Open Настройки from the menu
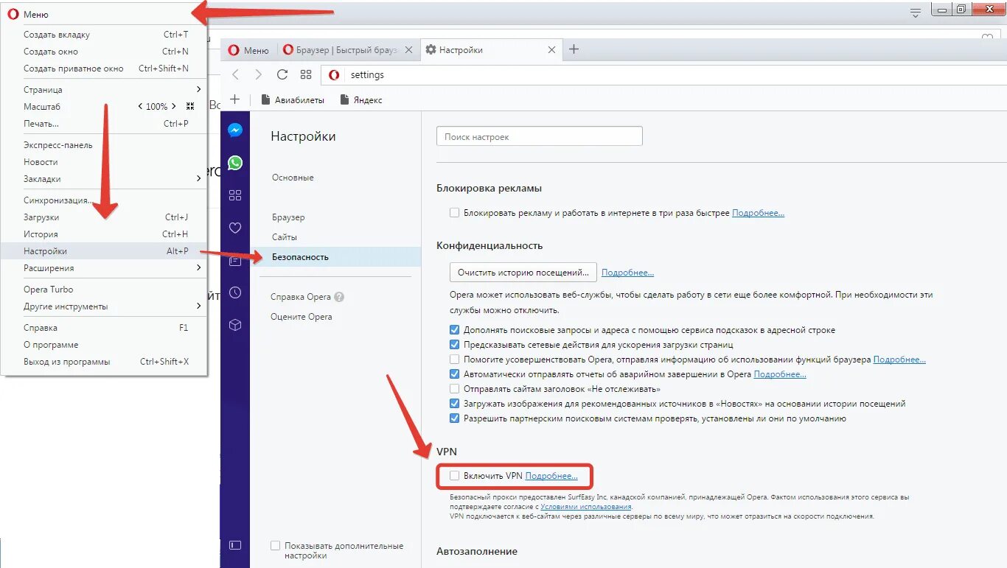The height and width of the screenshot is (568, 1007). pyautogui.click(x=104, y=251)
